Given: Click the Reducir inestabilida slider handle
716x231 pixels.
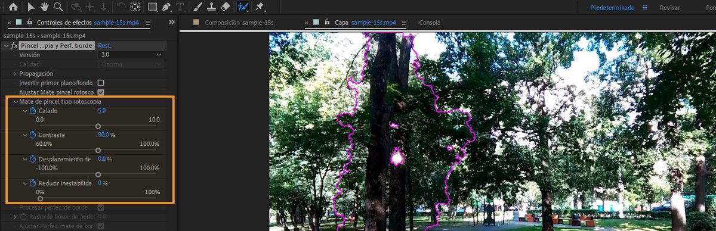Looking at the screenshot, I should pyautogui.click(x=40, y=198).
